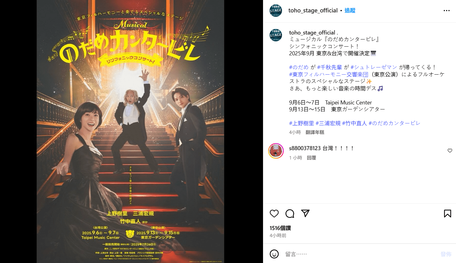Open emoji picker smiley icon
Screen dimensions: 456x263
click(x=274, y=254)
